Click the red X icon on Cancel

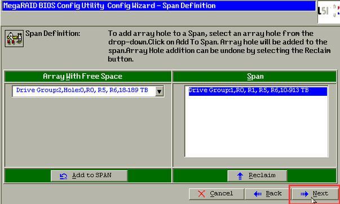(202, 194)
